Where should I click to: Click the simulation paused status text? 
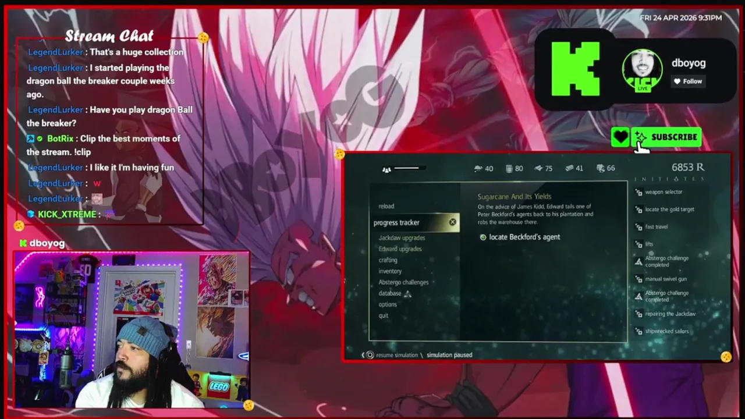449,355
